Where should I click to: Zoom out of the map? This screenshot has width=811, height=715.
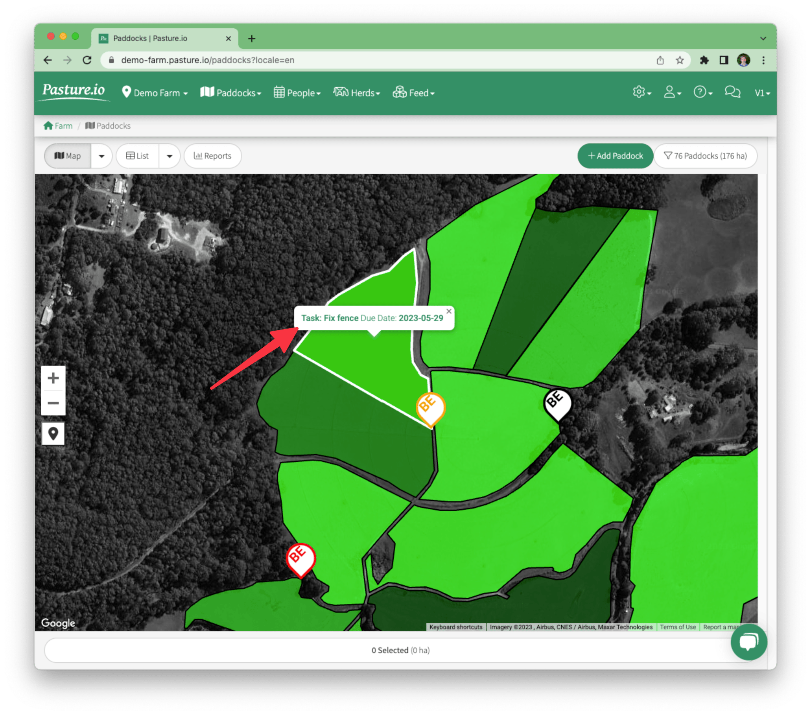53,403
